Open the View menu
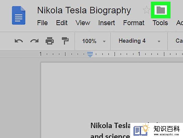The height and width of the screenshot is (138, 183). click(83, 23)
